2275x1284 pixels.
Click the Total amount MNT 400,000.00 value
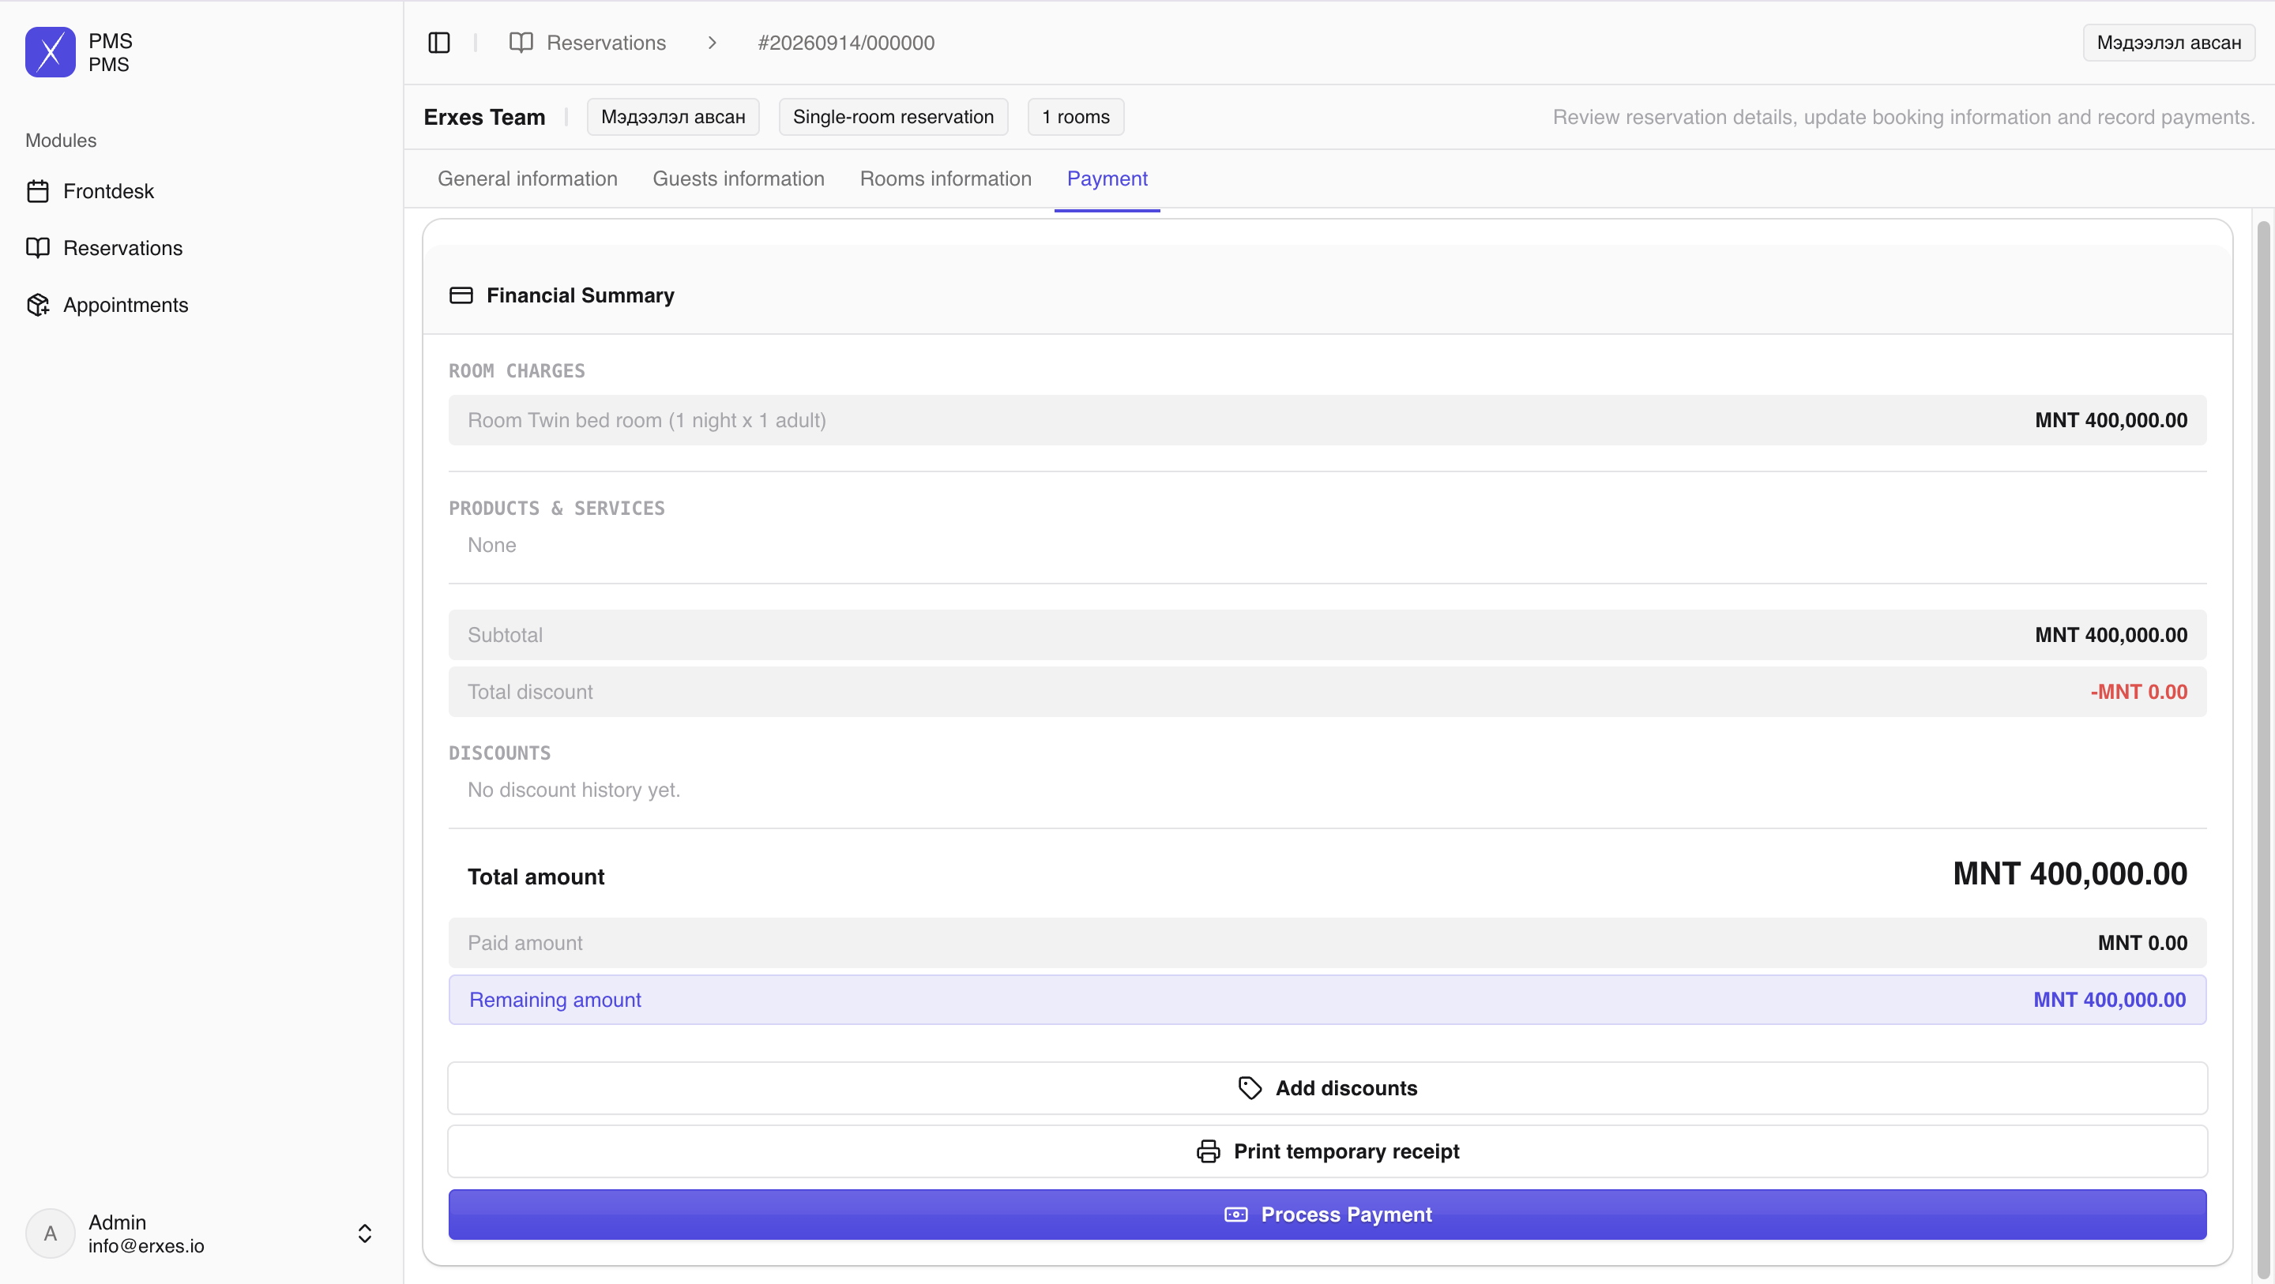click(x=2070, y=874)
